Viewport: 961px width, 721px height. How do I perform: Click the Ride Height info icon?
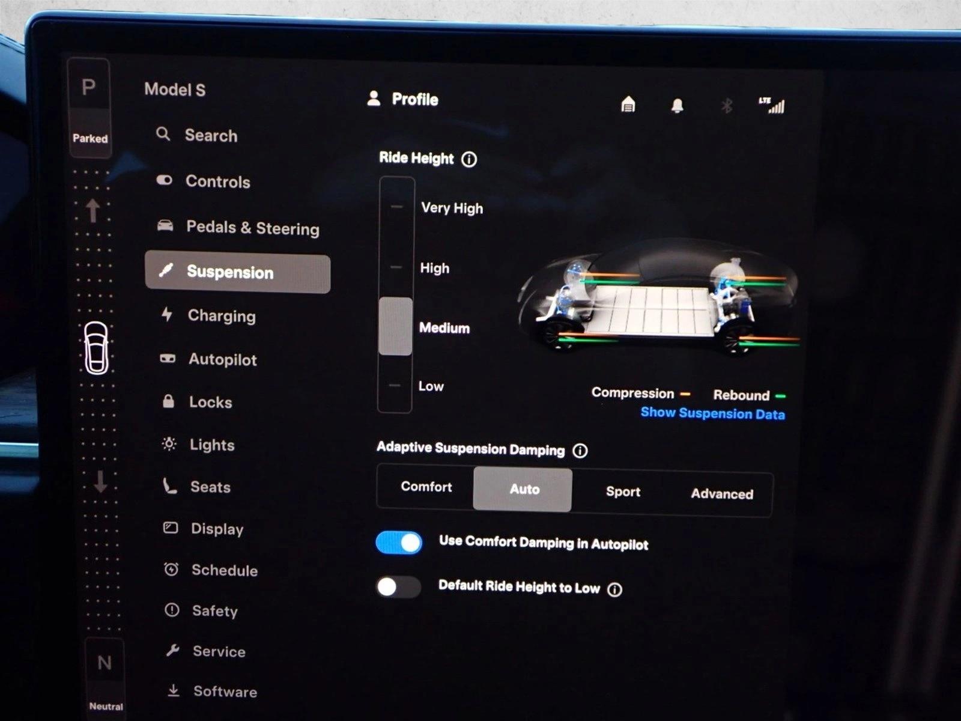click(x=469, y=159)
